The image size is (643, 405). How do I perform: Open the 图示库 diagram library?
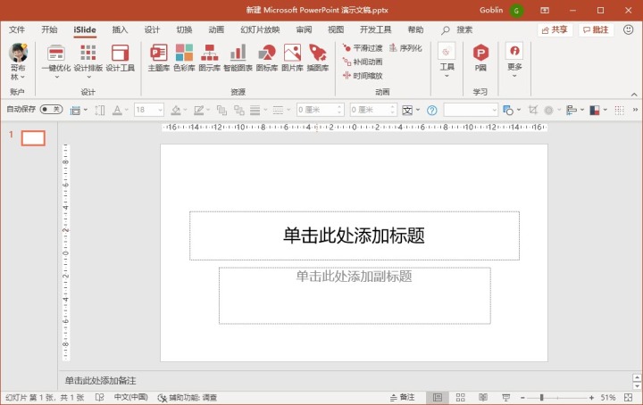210,58
